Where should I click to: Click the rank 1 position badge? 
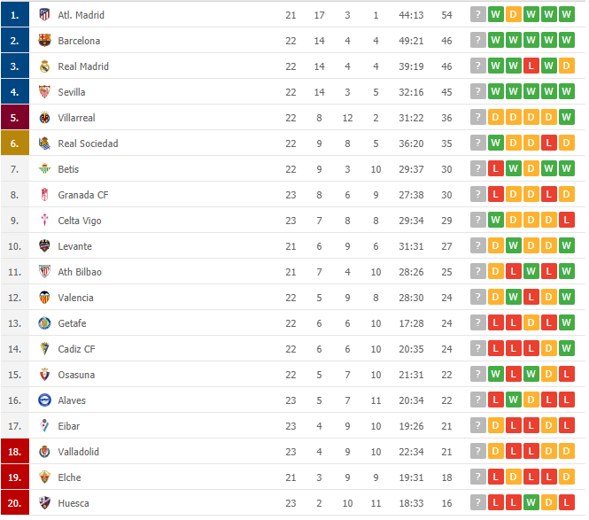point(15,15)
